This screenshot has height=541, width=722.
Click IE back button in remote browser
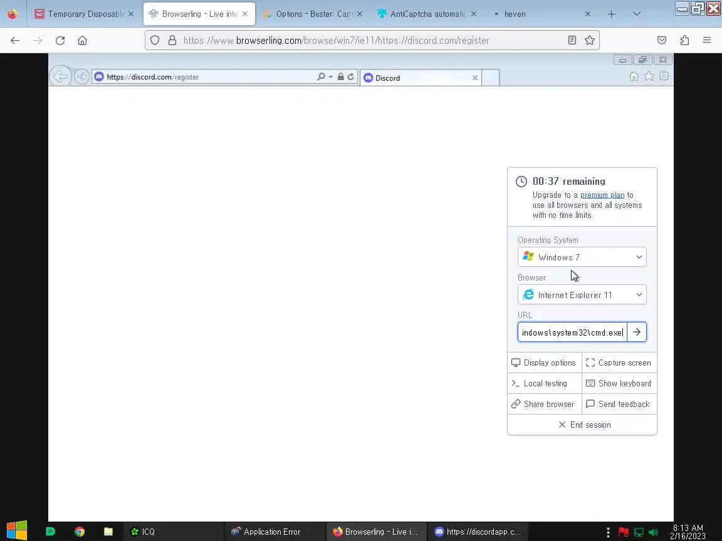click(60, 76)
